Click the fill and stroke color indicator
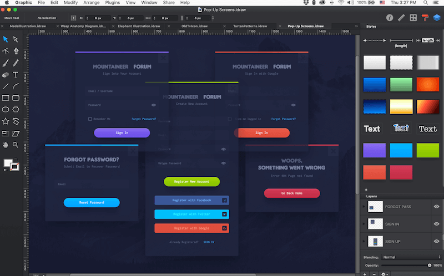444x276 pixels. tap(11, 165)
